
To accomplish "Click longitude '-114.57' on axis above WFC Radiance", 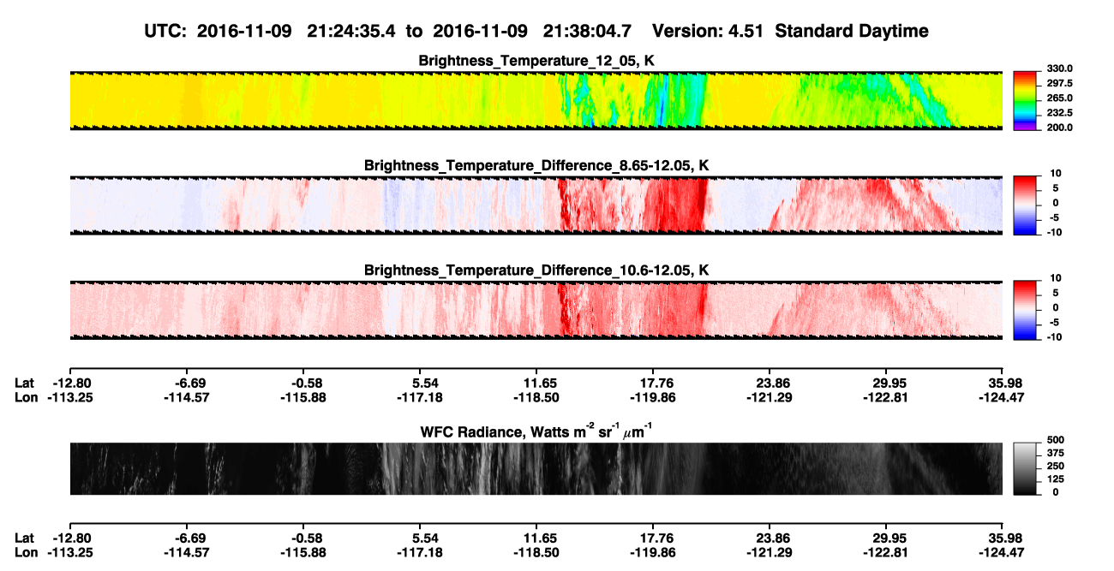I will point(186,397).
